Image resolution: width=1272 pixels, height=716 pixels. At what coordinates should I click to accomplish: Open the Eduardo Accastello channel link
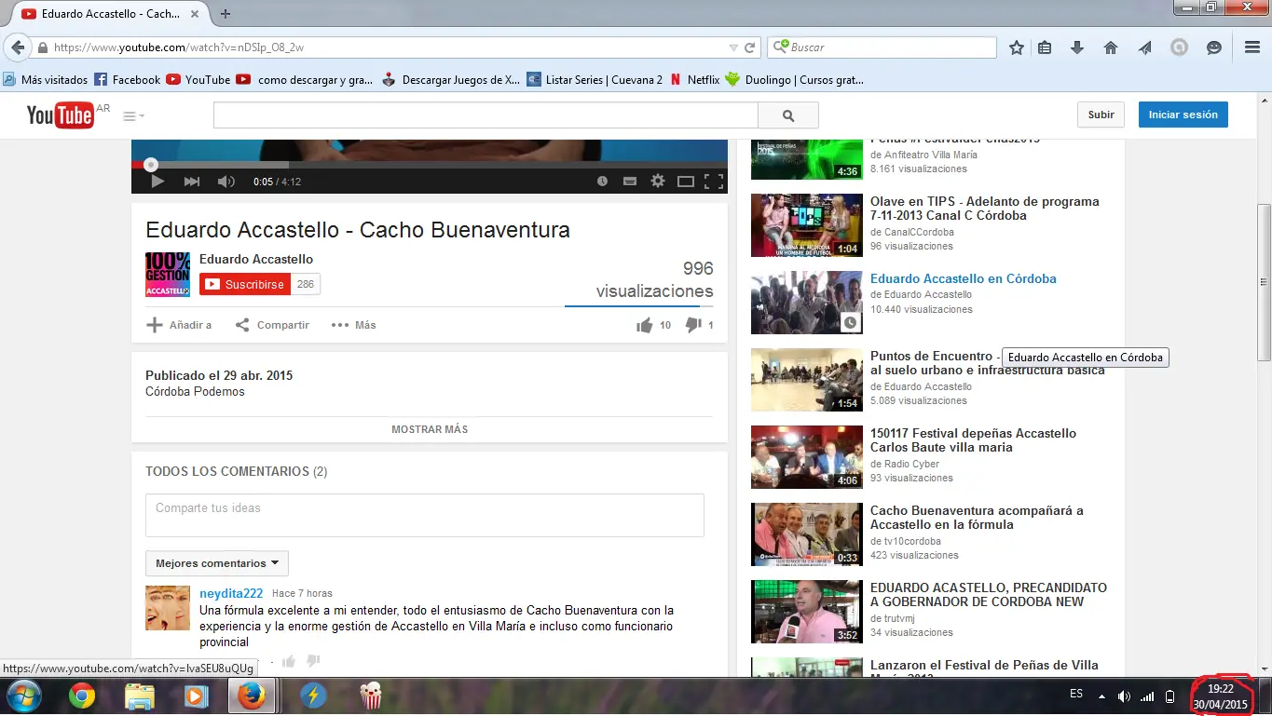click(x=256, y=259)
